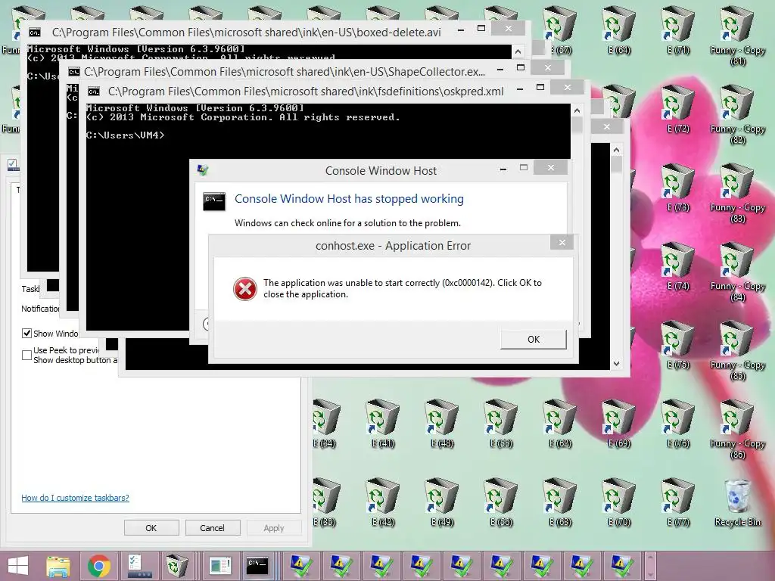Viewport: 775px width, 581px height.
Task: Open the Start menu
Action: pos(18,566)
